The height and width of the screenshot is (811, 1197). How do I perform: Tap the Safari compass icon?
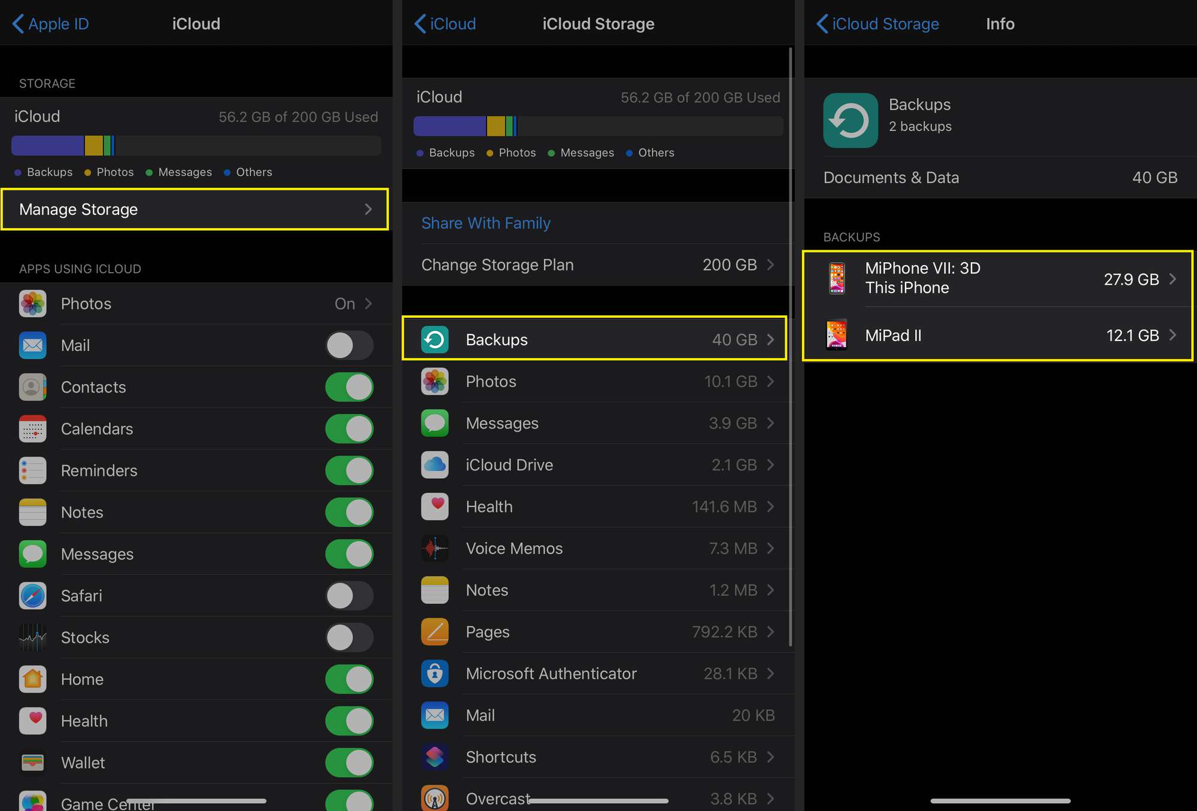(32, 596)
